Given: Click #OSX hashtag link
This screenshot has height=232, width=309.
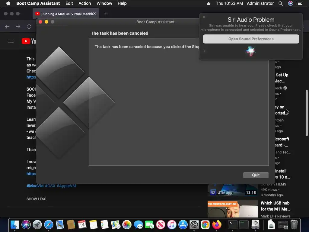Looking at the screenshot, I should click(50, 186).
